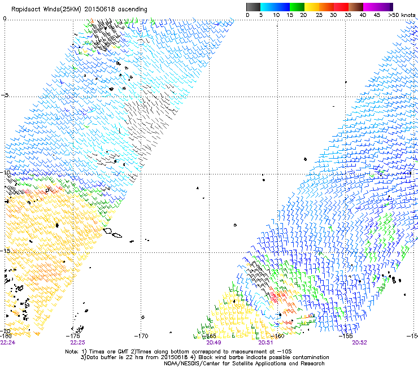Click the '>50 knots' legend label
418x367 pixels.
[402, 15]
